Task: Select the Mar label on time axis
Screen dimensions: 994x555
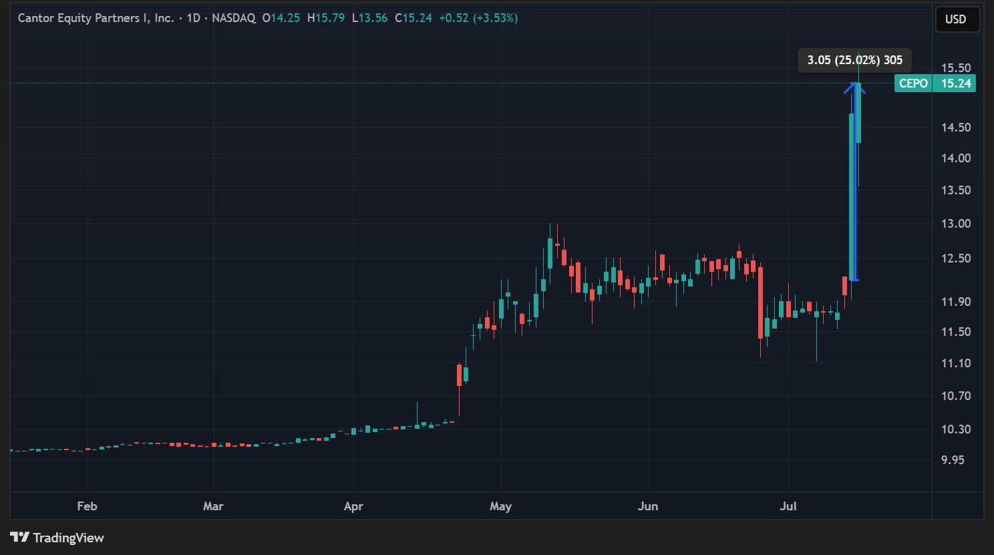Action: [213, 506]
